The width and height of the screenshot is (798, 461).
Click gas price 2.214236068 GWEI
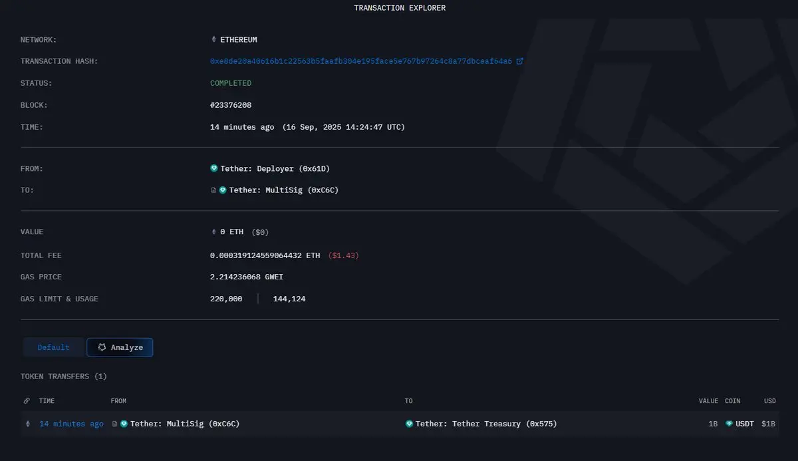coord(247,277)
